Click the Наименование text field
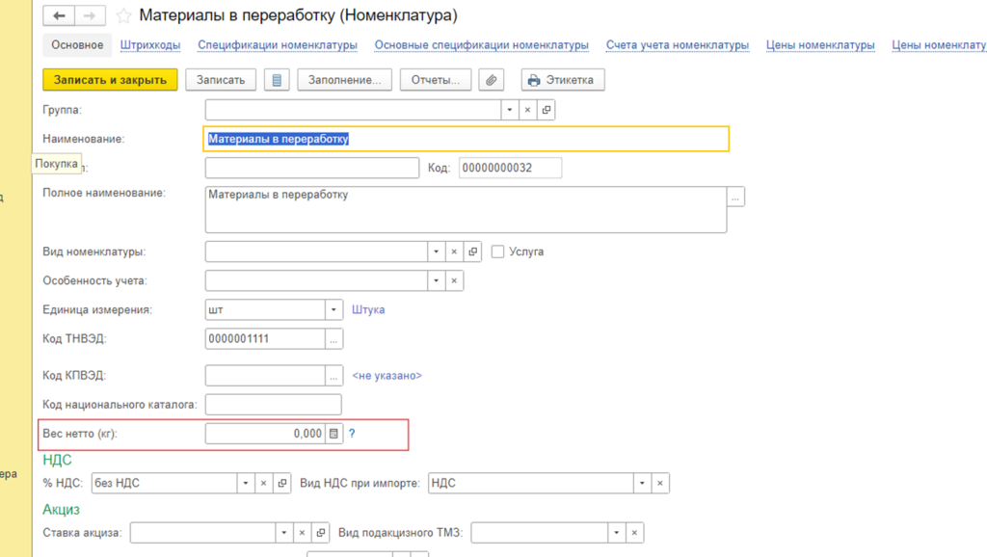Screen dimensions: 987x557 (467, 139)
